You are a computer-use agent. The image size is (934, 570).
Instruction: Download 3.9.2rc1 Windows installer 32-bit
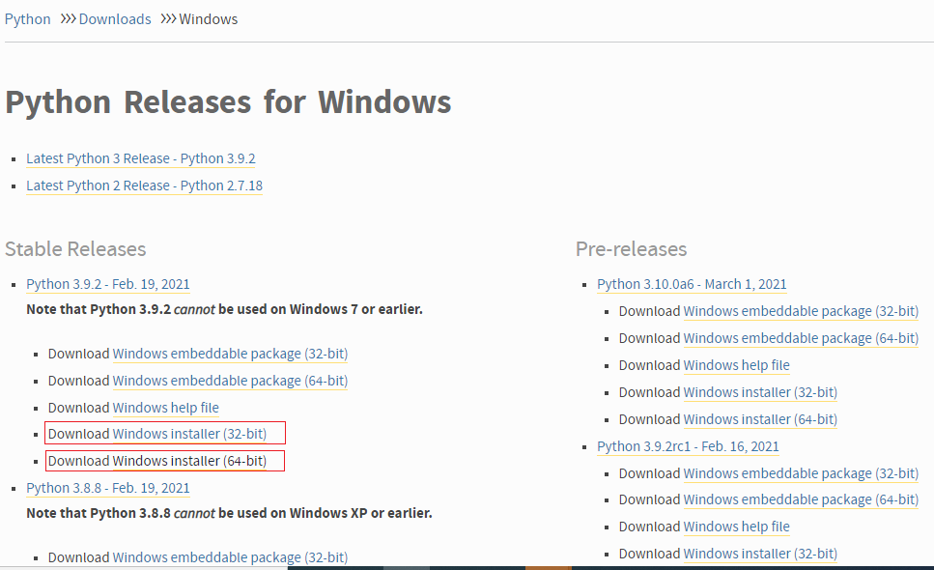(x=759, y=553)
